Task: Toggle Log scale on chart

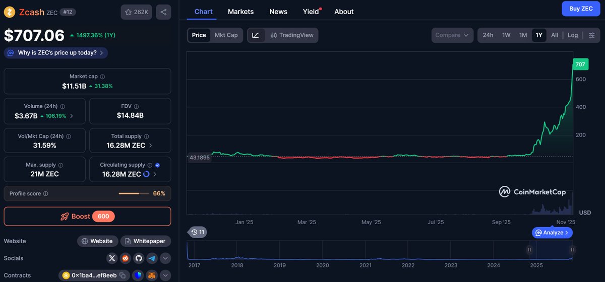Action: click(x=573, y=35)
